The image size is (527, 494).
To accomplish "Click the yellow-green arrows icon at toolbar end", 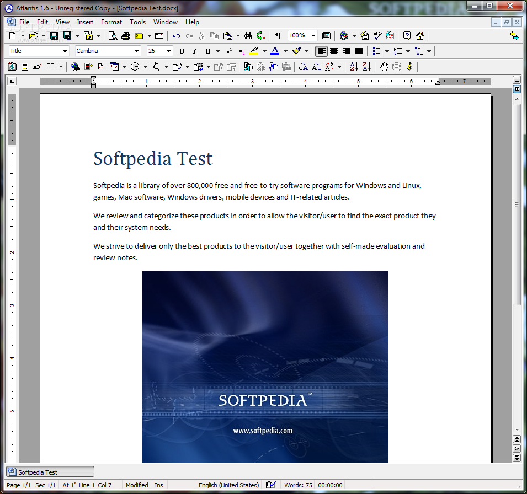I will pyautogui.click(x=514, y=36).
